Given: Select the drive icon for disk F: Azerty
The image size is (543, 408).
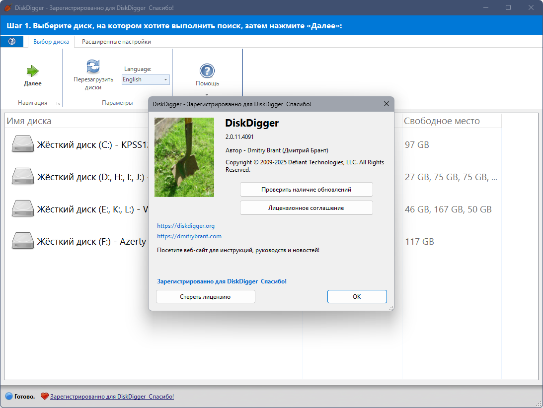Looking at the screenshot, I should pos(23,241).
